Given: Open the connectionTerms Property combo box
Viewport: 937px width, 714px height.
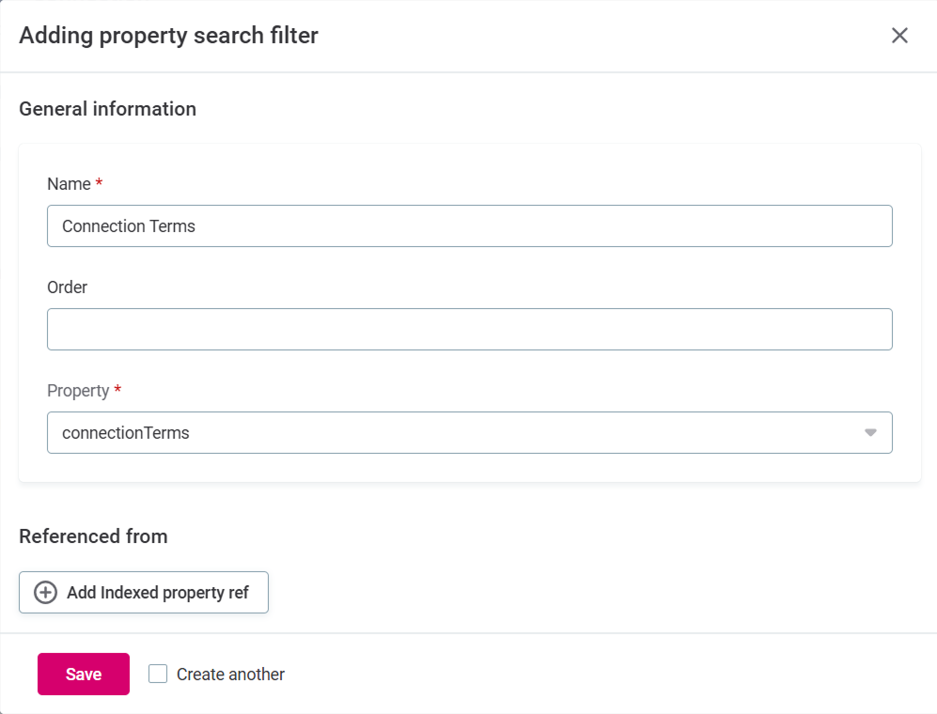Looking at the screenshot, I should click(x=469, y=433).
